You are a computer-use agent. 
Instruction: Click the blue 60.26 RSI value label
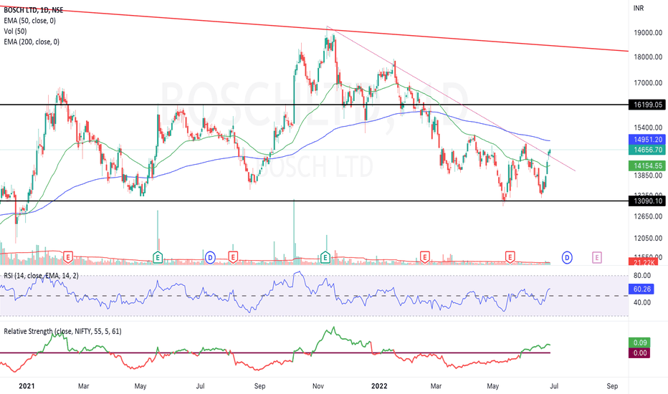click(641, 289)
